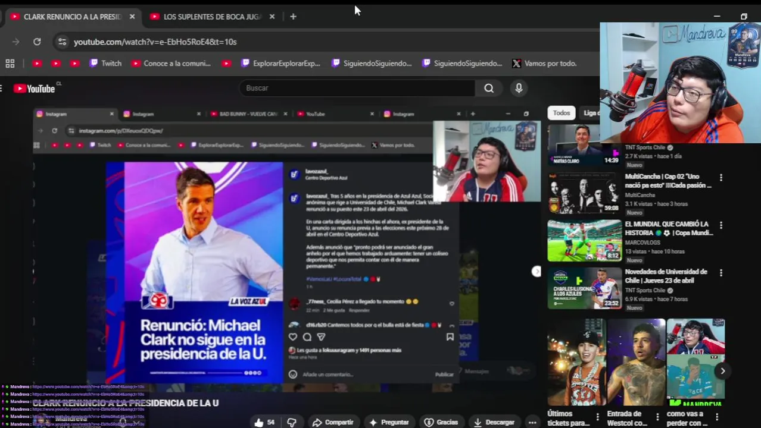This screenshot has height=428, width=761.
Task: Open MultiCancha Cap 02 video thumbnail
Action: 584,193
